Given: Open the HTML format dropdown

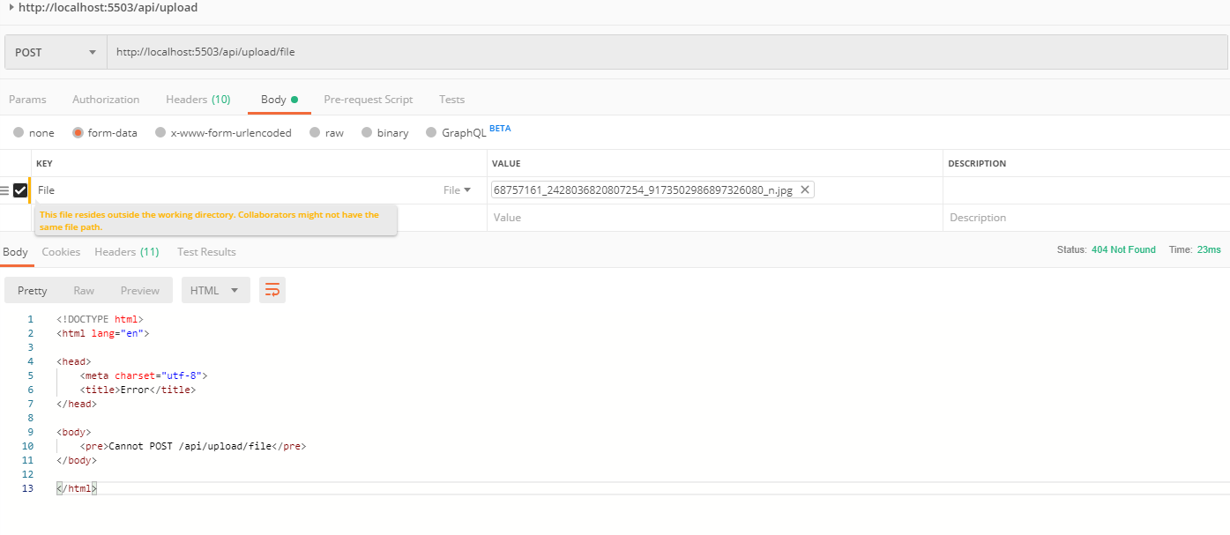Looking at the screenshot, I should (215, 291).
